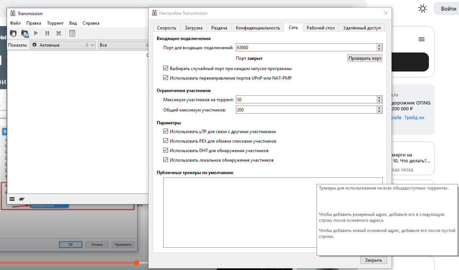Start the torrent with the play icon
Viewport: 459px width, 270px height.
pyautogui.click(x=36, y=33)
